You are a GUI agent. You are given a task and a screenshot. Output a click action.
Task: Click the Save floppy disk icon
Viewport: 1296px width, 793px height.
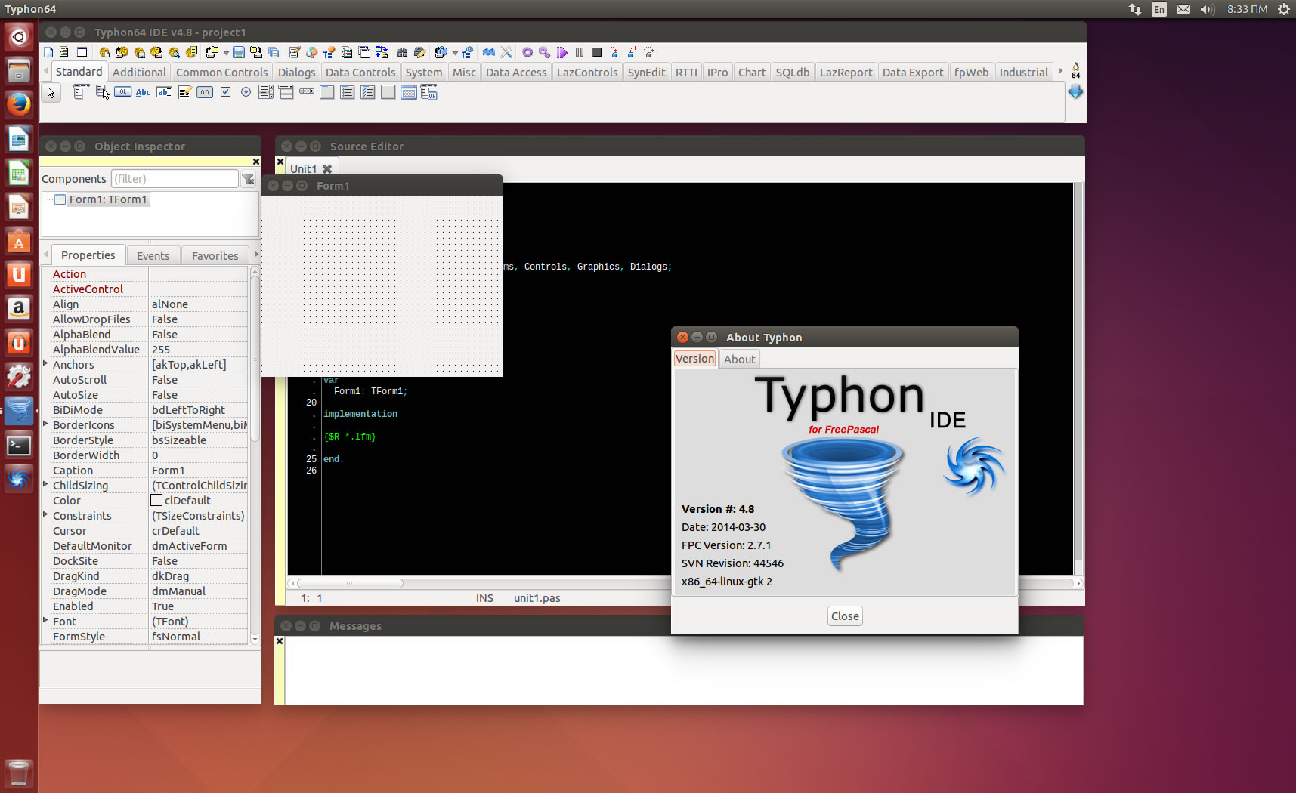coord(239,52)
